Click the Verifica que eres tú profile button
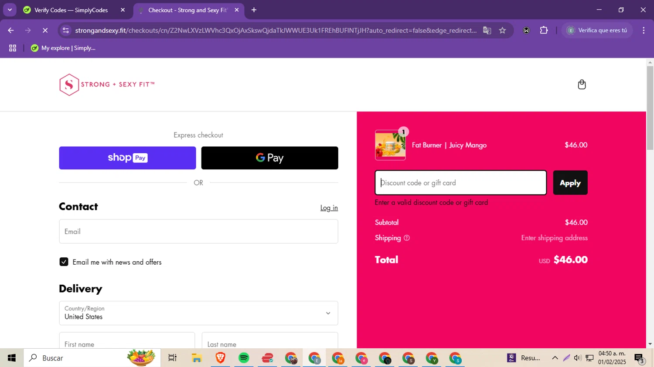 pyautogui.click(x=597, y=30)
